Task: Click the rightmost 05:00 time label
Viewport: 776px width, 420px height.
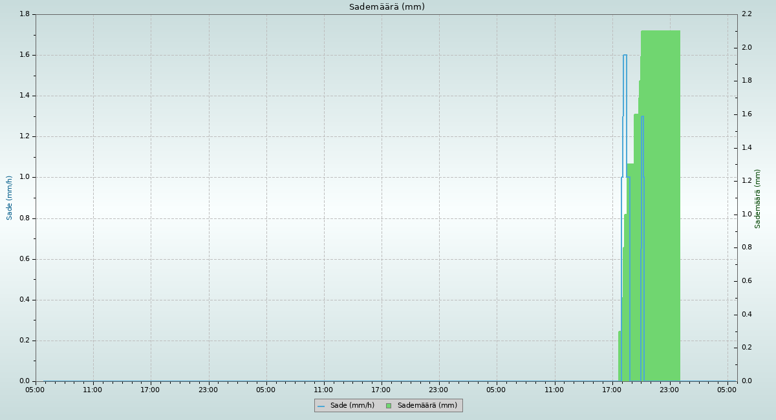Action: (727, 390)
